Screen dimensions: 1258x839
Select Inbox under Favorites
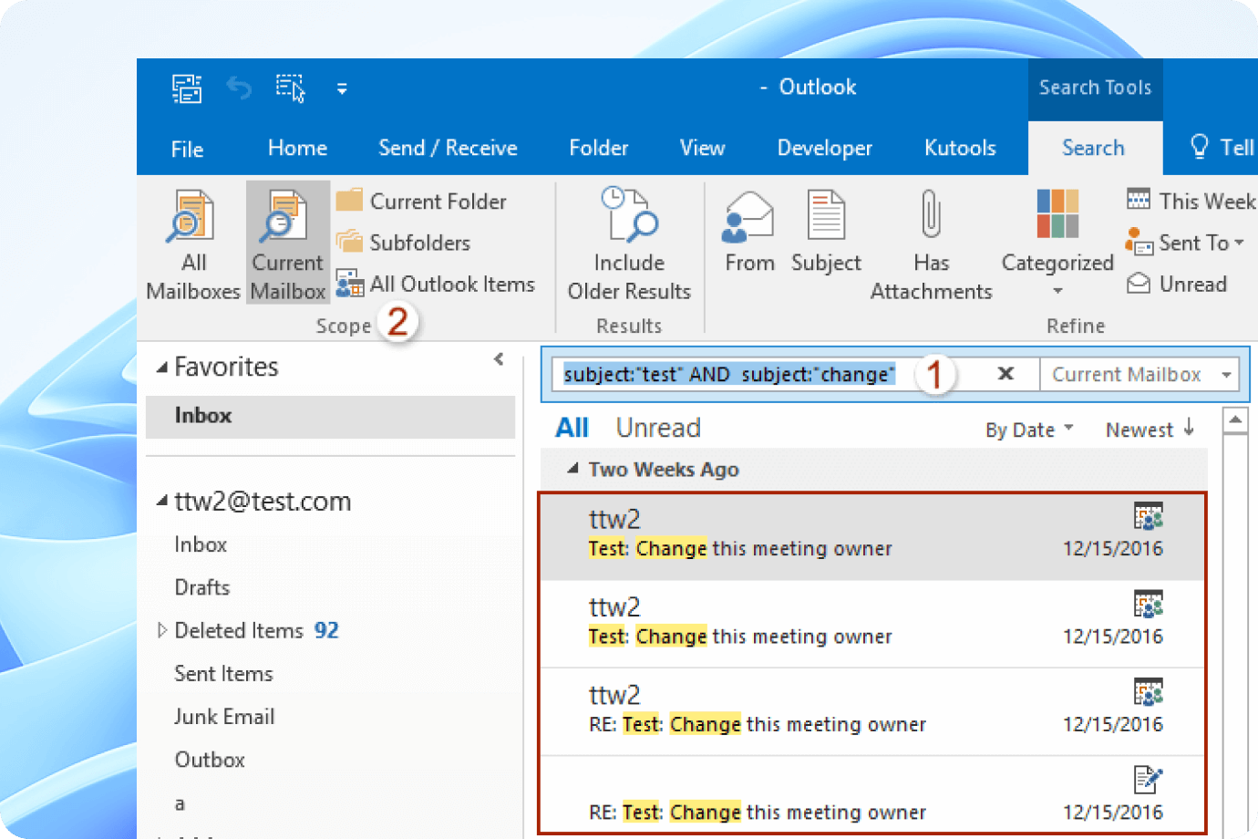tap(330, 416)
